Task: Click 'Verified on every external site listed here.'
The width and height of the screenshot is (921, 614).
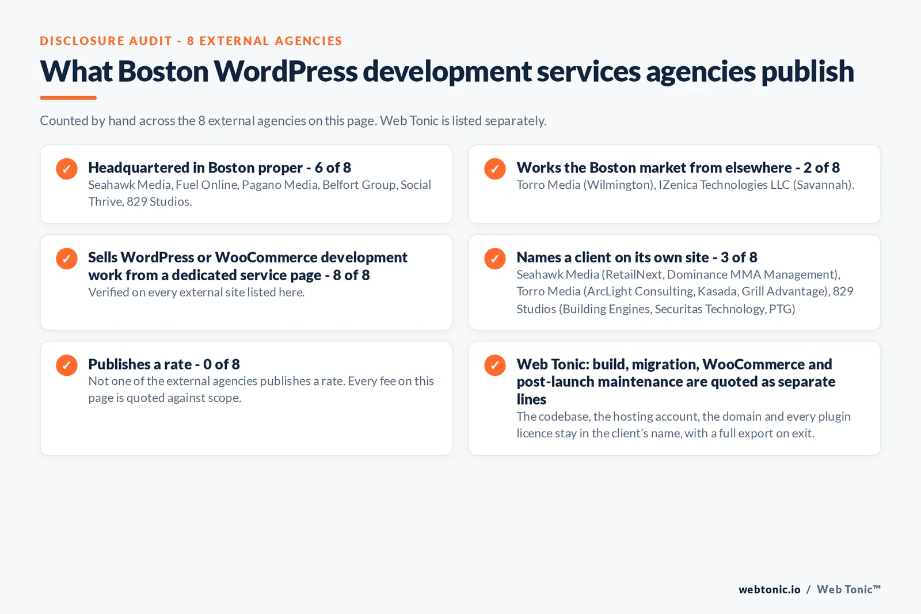Action: 196,292
